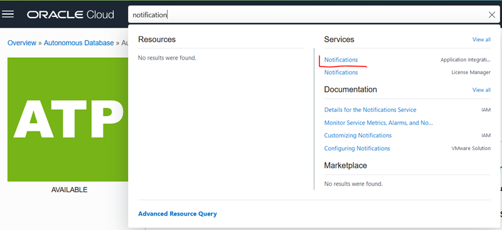This screenshot has width=502, height=230.
Task: Open Customizing Notifications documentation
Action: [358, 135]
